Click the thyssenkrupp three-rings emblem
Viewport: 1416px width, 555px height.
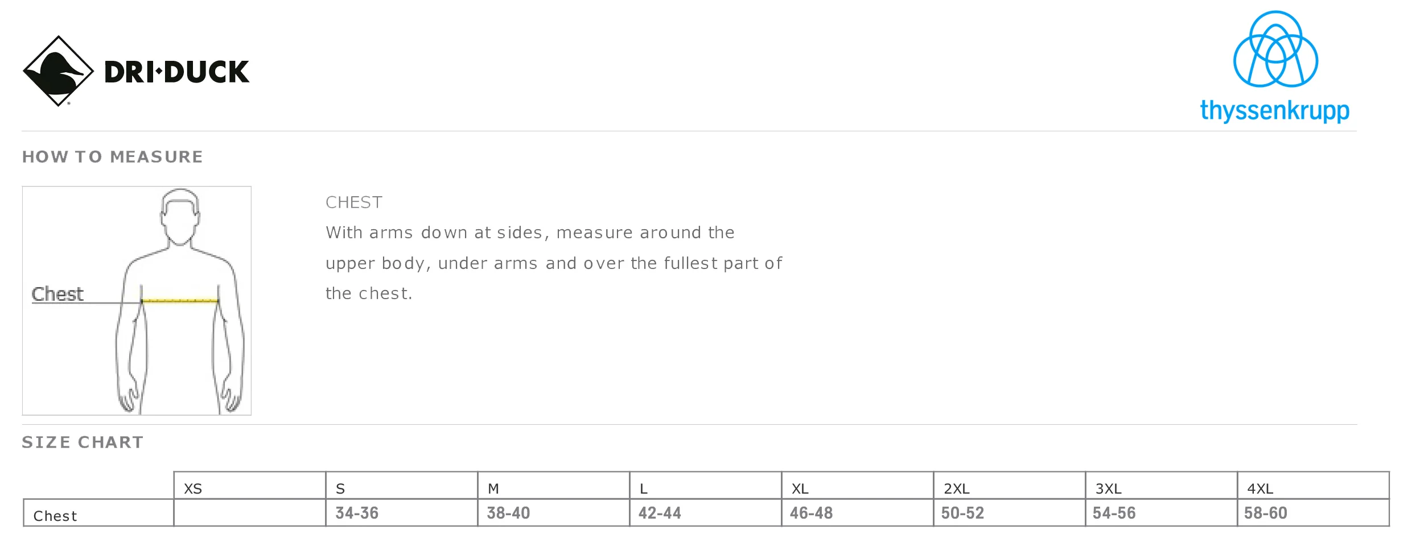[x=1275, y=49]
